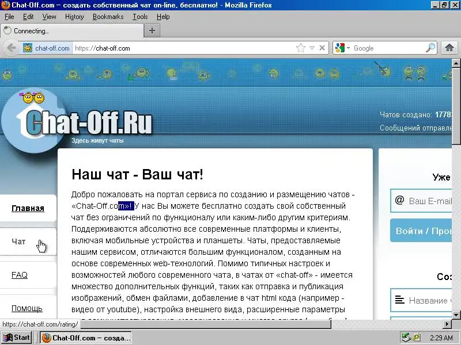The height and width of the screenshot is (345, 461).
Task: Click the heading Наш чат - Ваш чат!
Action: point(137,174)
